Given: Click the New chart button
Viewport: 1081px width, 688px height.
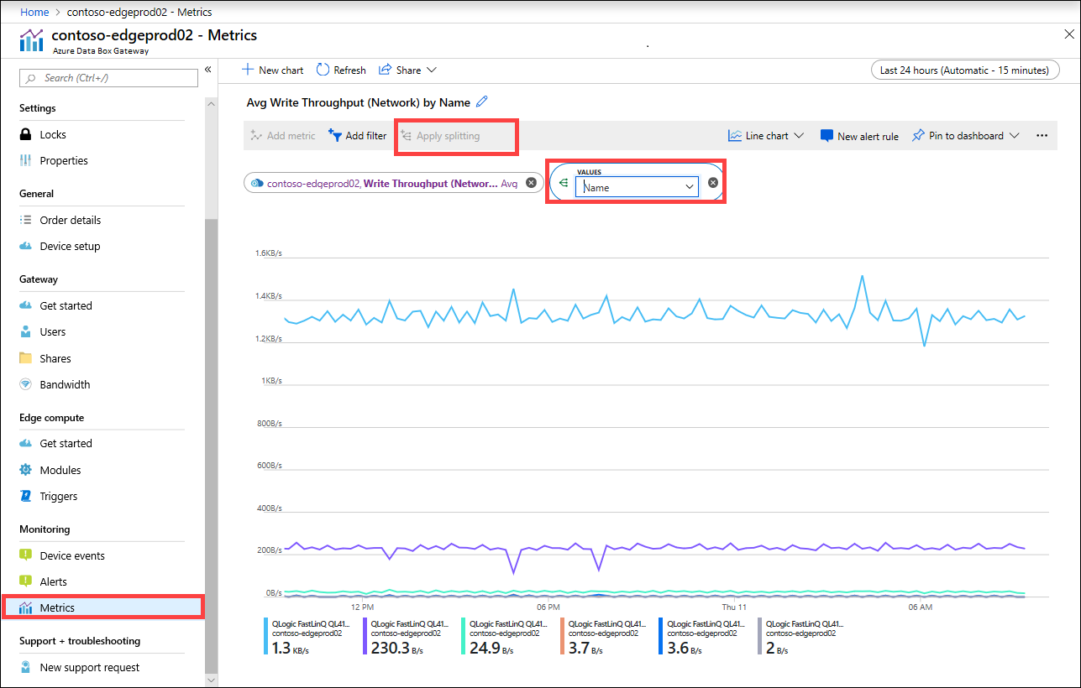Looking at the screenshot, I should [272, 70].
